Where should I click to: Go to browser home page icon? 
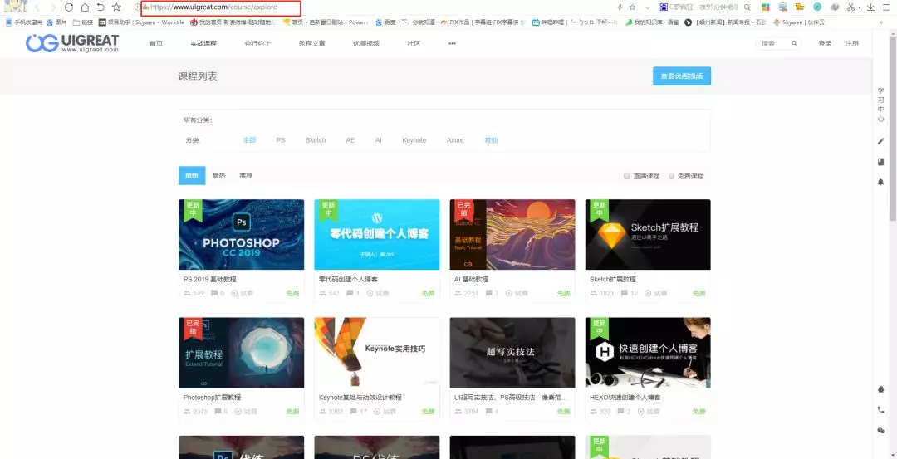85,7
